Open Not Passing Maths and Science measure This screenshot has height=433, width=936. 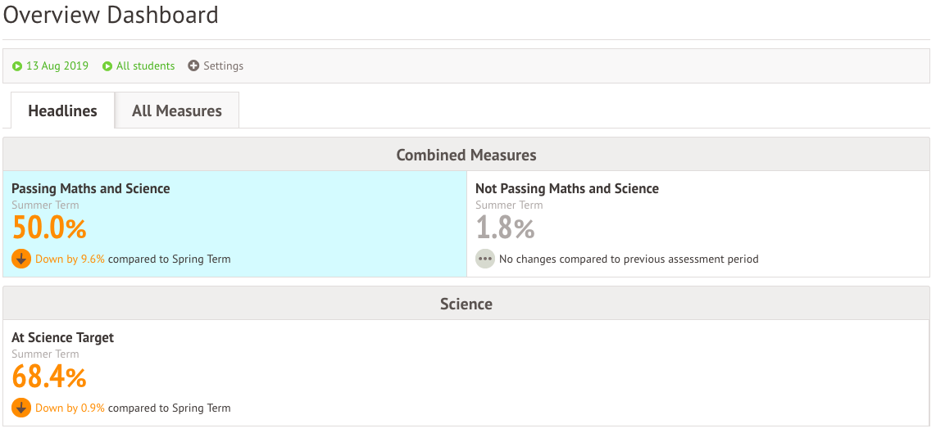[x=567, y=189]
